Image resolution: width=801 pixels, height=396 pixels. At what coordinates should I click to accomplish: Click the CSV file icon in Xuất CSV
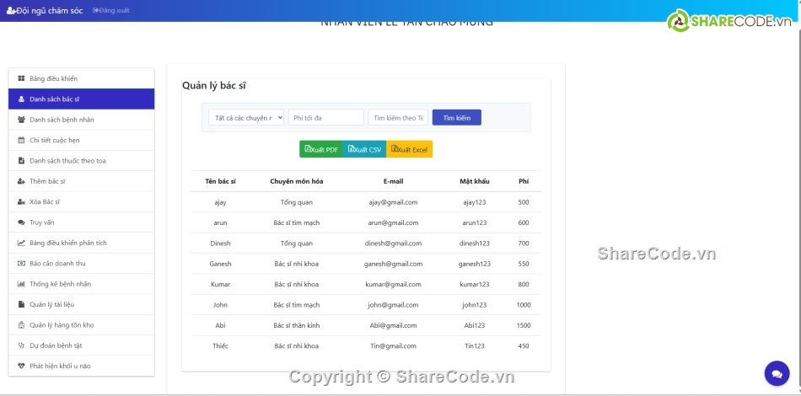(x=352, y=148)
